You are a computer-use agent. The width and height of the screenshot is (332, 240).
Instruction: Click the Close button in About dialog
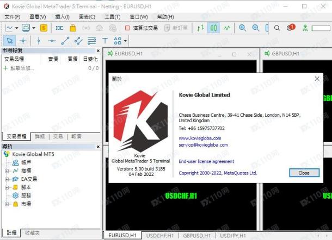click(x=304, y=173)
